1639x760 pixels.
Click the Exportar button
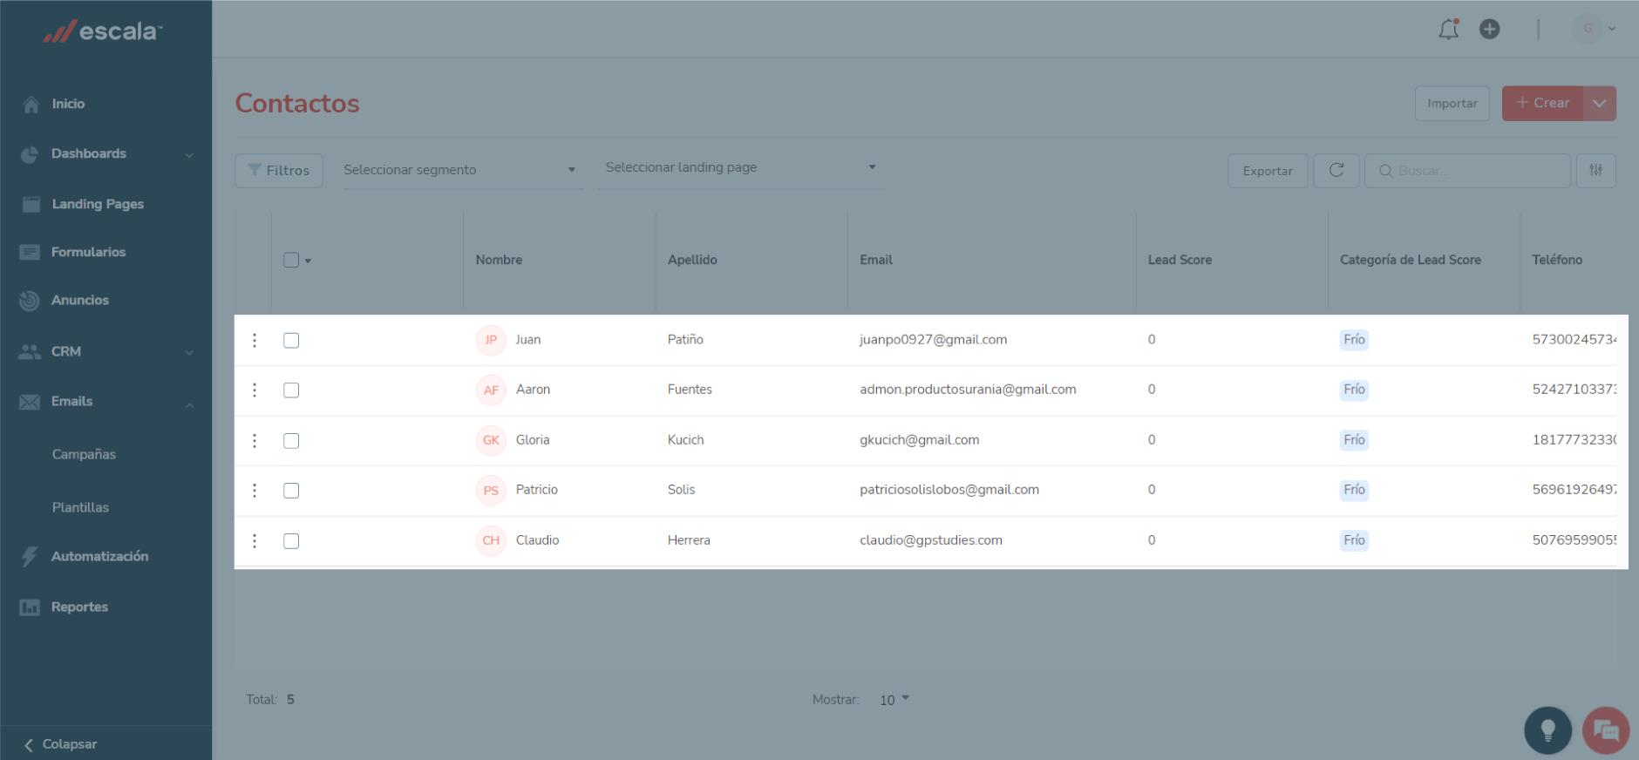point(1268,171)
